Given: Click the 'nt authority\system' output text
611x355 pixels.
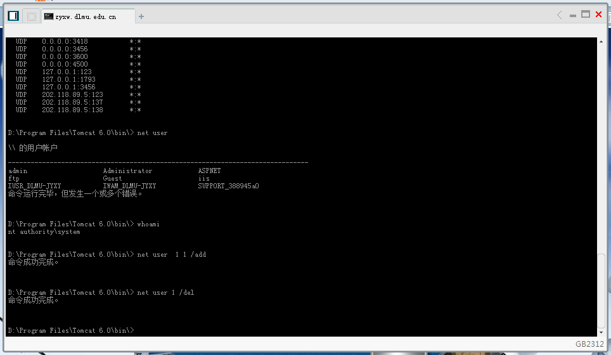Looking at the screenshot, I should [x=44, y=232].
